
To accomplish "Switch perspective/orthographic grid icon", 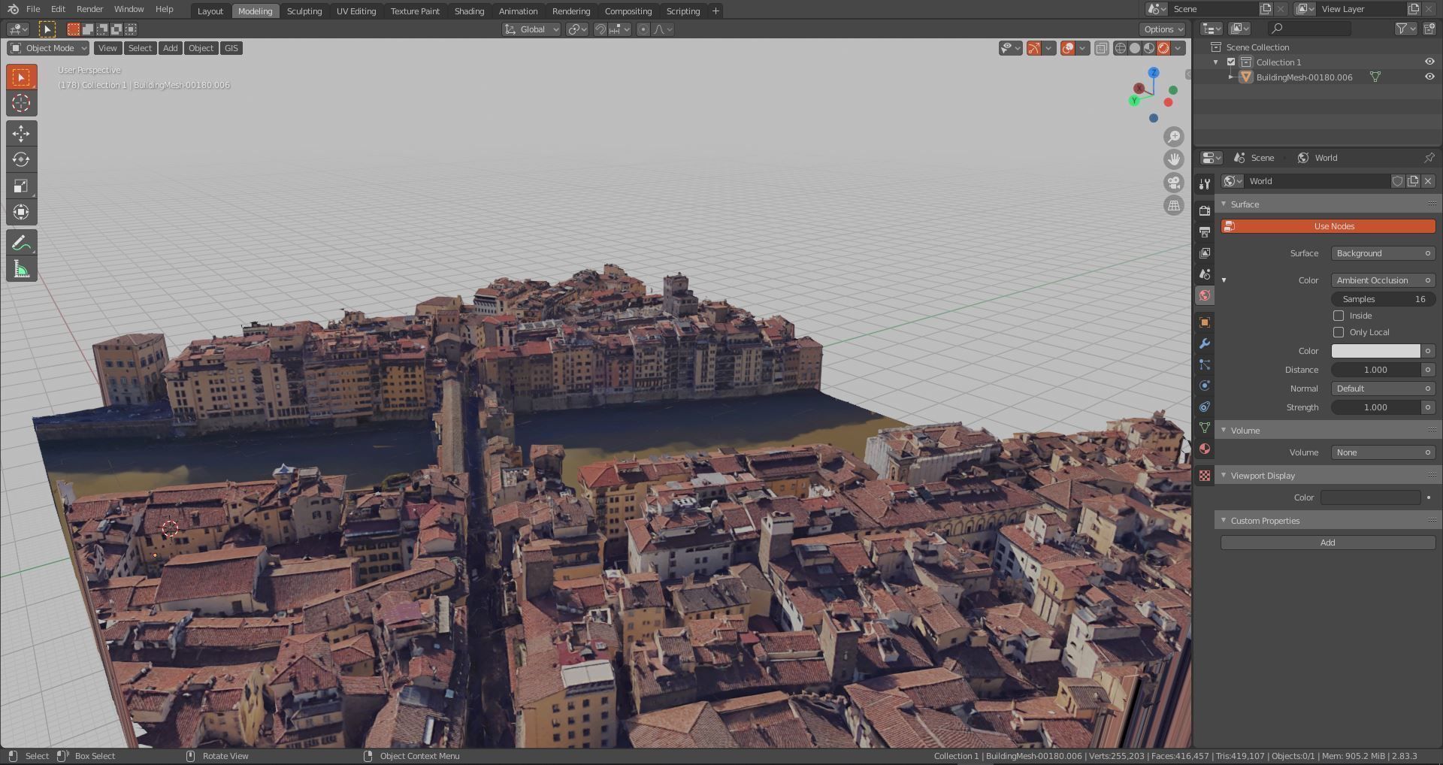I will (x=1174, y=205).
